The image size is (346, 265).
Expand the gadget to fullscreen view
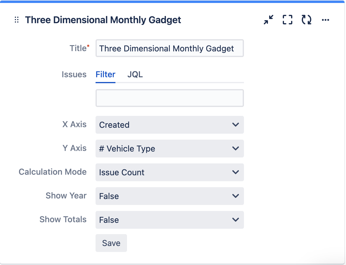tap(287, 20)
